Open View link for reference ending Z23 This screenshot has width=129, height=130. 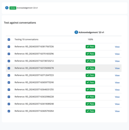[117, 75]
